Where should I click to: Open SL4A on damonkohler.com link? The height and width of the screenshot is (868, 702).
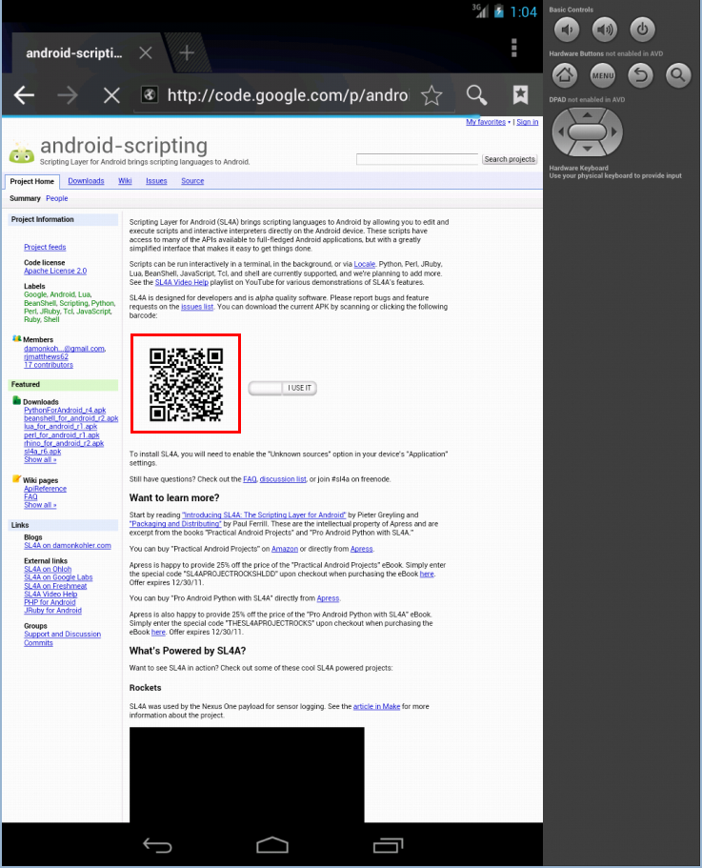pos(68,545)
